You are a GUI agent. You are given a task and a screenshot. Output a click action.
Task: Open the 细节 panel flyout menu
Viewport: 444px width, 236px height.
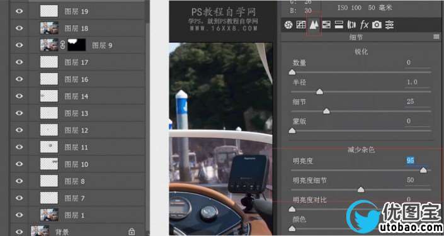tap(436, 37)
